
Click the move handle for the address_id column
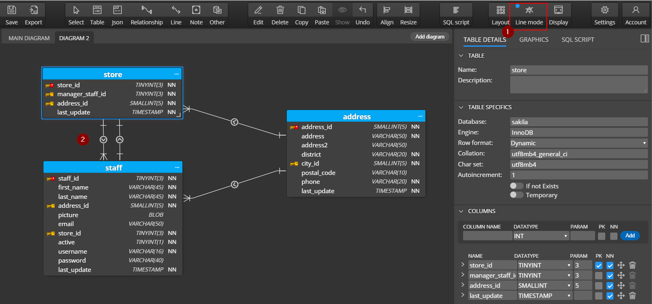click(621, 285)
